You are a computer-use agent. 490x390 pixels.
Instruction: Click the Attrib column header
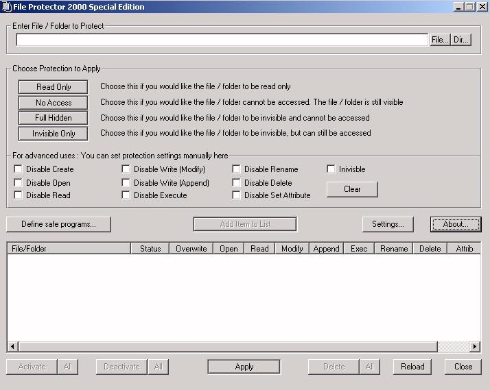[464, 249]
